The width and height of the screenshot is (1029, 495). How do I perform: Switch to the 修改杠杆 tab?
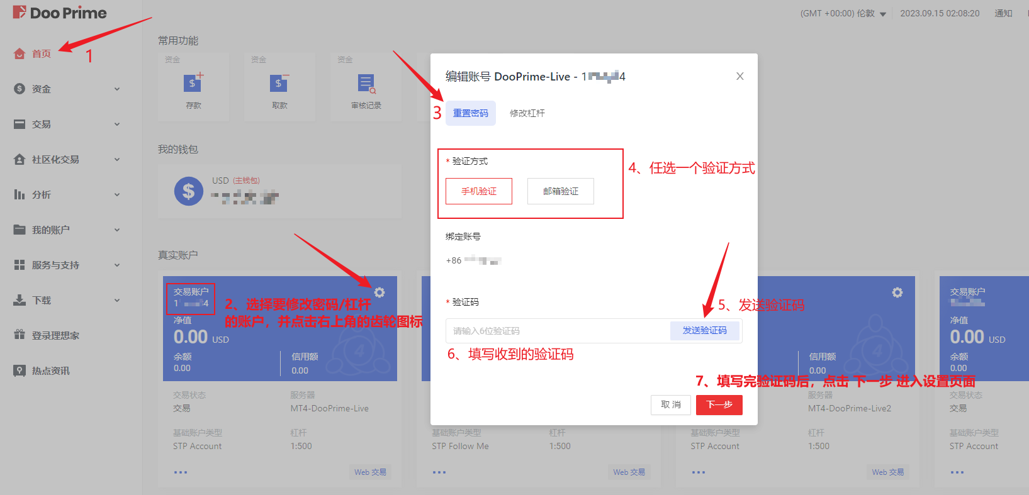point(527,113)
